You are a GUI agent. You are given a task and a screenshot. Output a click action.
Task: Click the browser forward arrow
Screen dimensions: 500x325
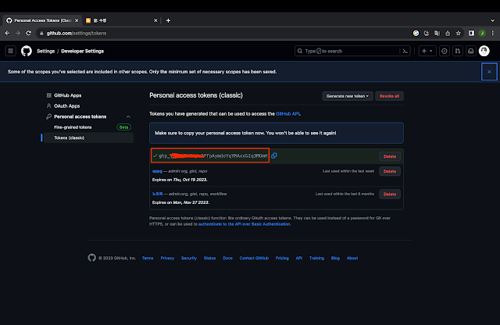point(18,33)
